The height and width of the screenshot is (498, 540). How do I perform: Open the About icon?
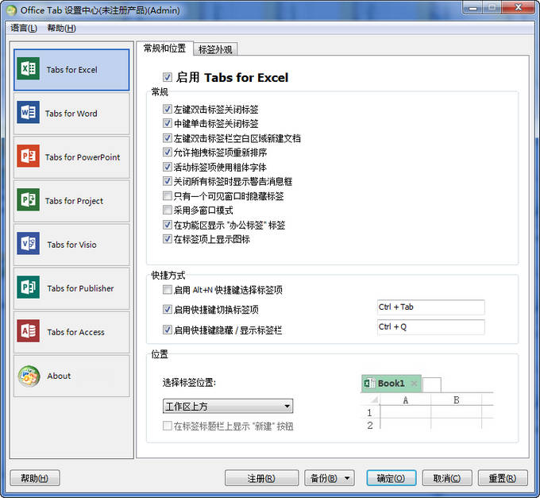tap(29, 376)
